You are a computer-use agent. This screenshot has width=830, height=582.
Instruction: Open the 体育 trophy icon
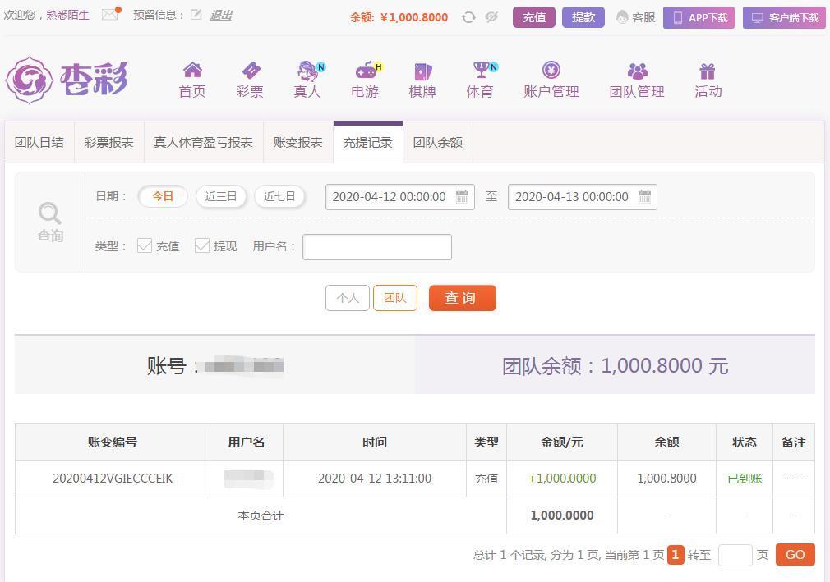pos(482,69)
